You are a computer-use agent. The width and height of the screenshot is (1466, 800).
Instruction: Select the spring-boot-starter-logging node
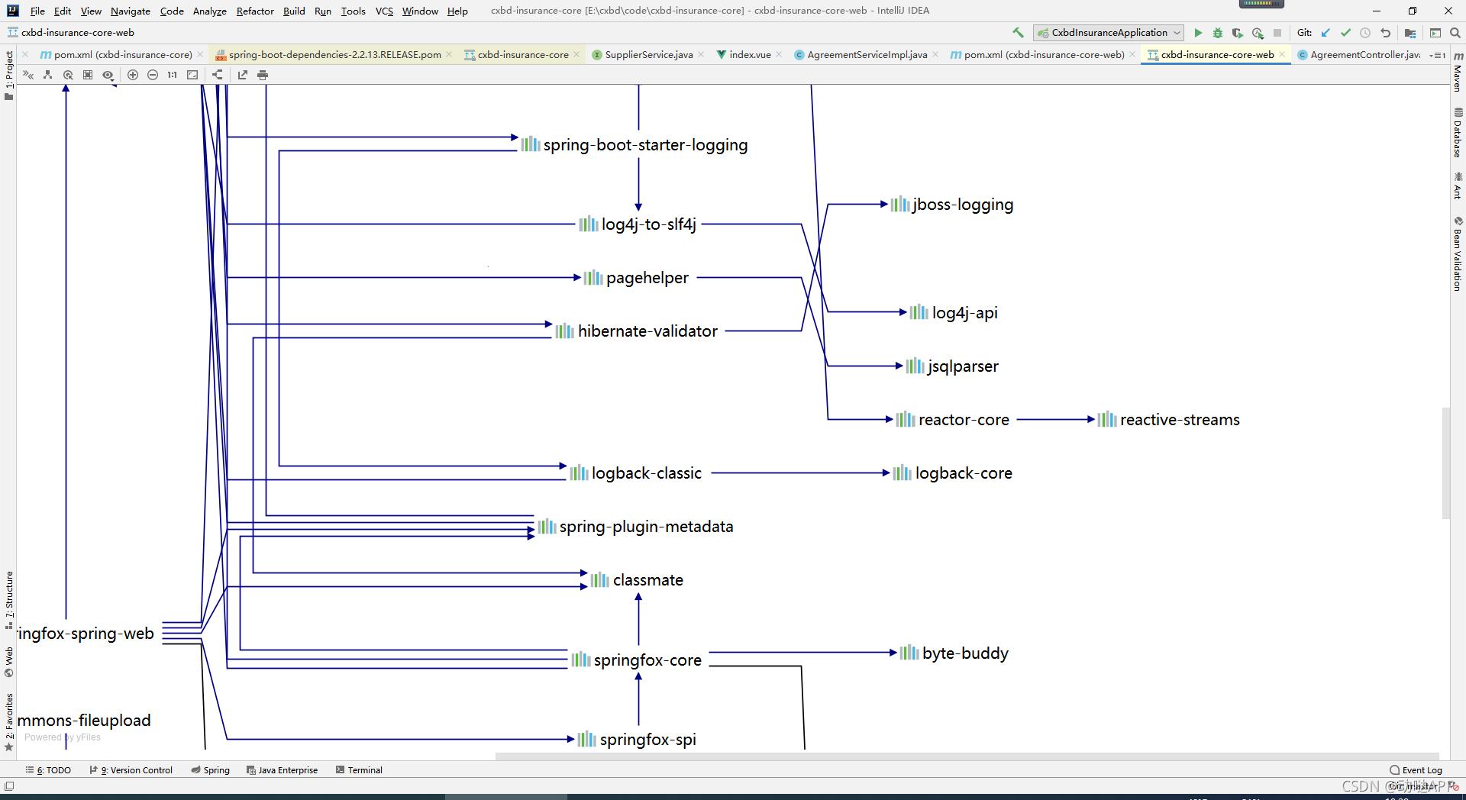coord(635,145)
